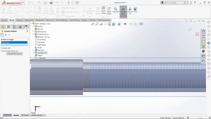Click the Convert Entities pushpin icon
The height and width of the screenshot is (119, 211).
click(9, 35)
